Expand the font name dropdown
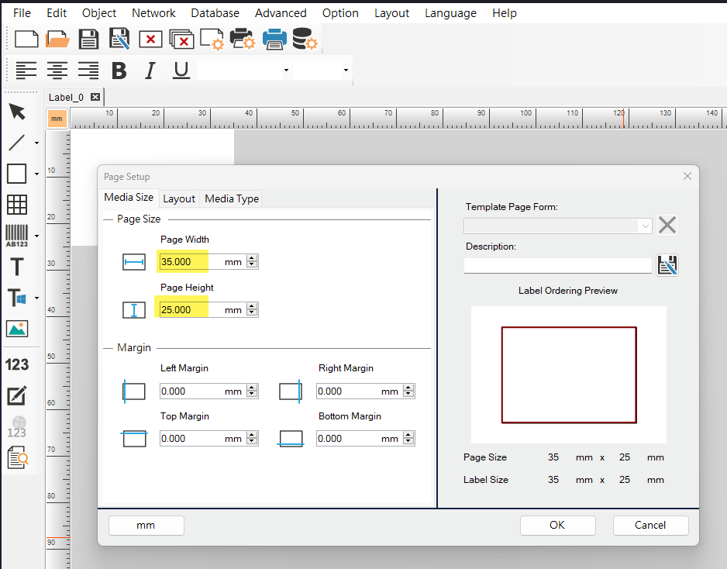Image resolution: width=727 pixels, height=569 pixels. click(x=286, y=71)
